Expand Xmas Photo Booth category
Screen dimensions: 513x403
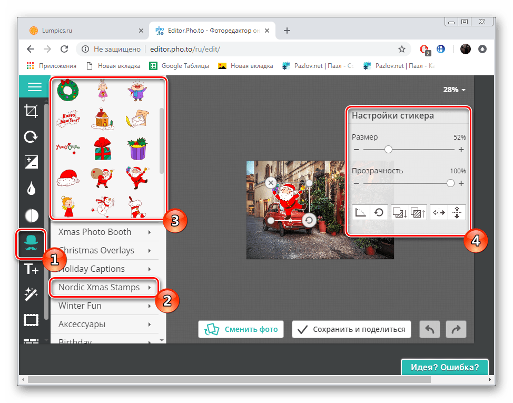tap(105, 232)
